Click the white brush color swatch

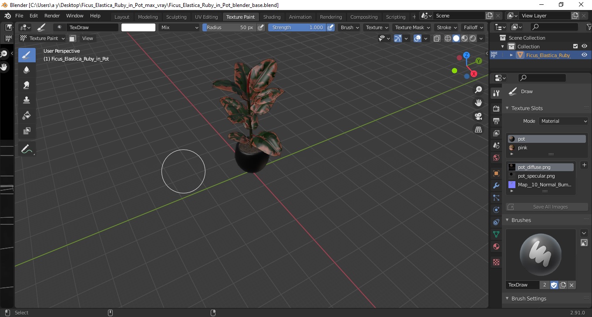point(138,27)
